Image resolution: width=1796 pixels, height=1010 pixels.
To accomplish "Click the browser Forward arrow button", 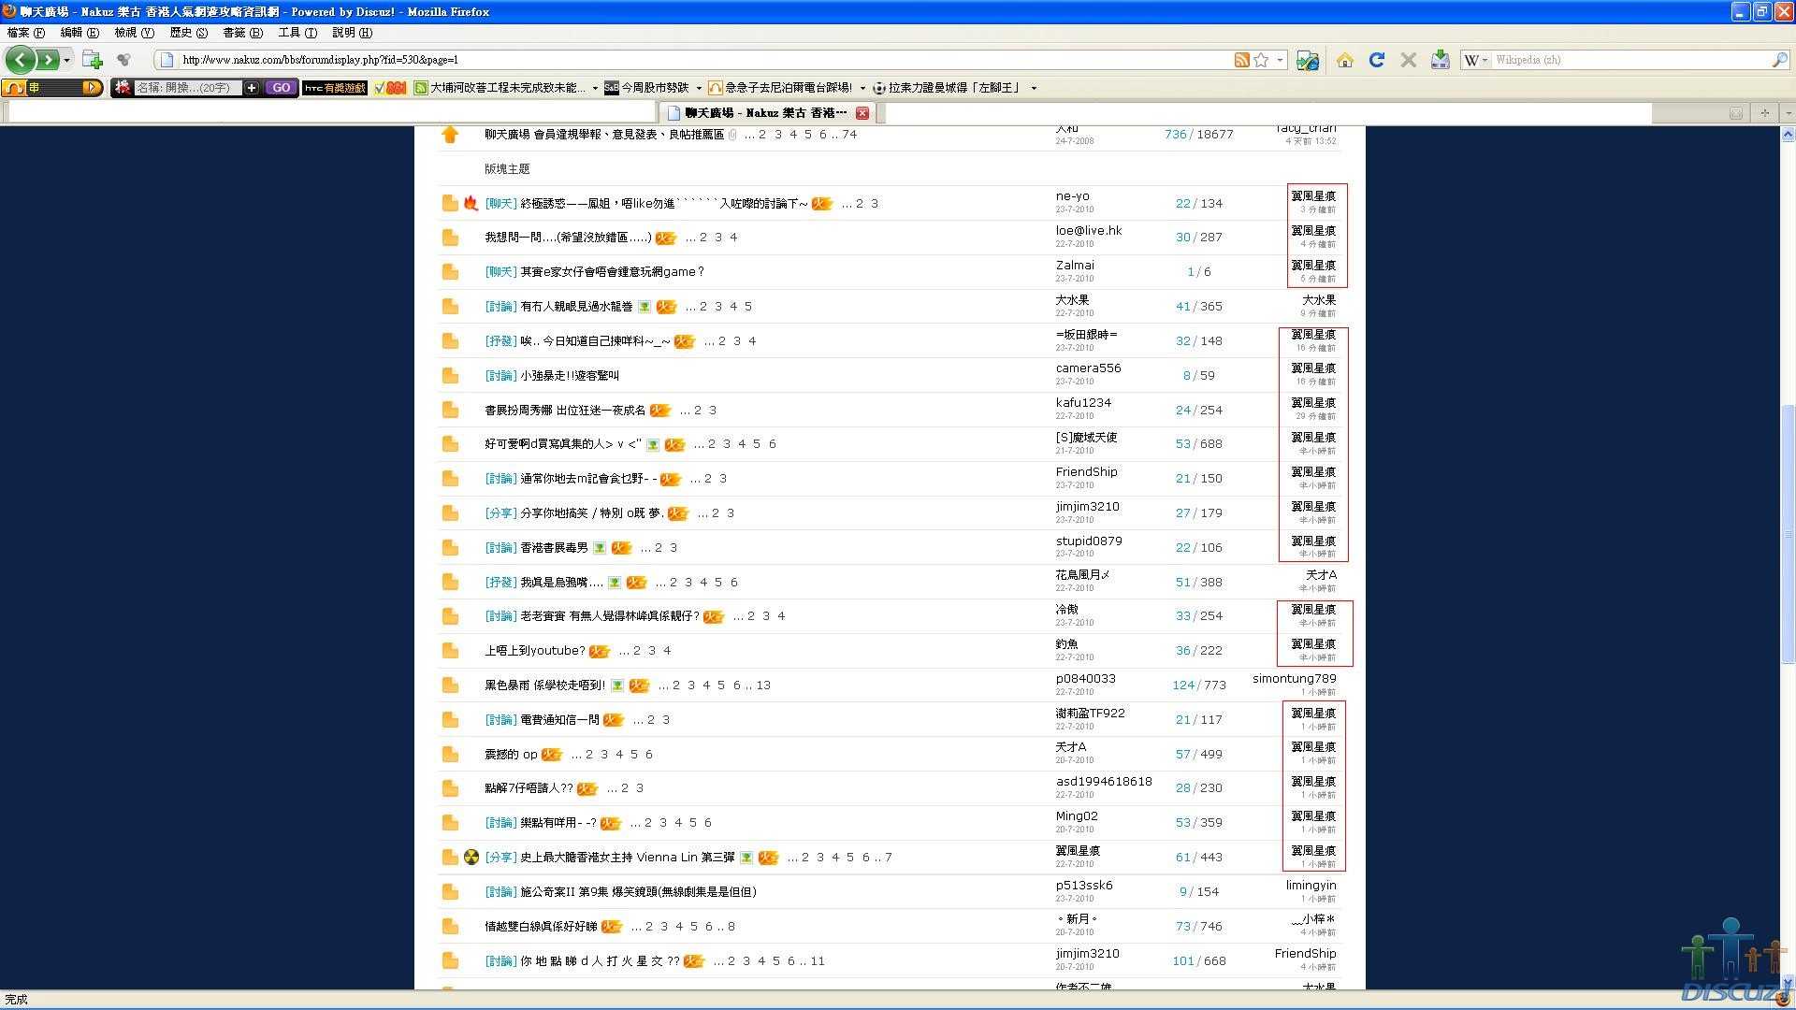I will (x=48, y=60).
